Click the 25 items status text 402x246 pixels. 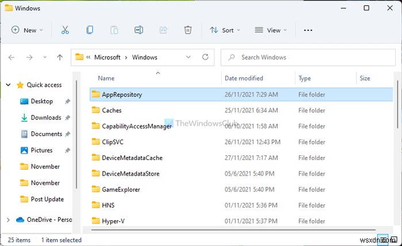click(x=19, y=240)
